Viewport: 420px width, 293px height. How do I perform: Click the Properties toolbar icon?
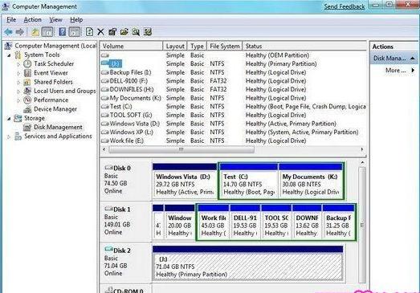click(112, 32)
